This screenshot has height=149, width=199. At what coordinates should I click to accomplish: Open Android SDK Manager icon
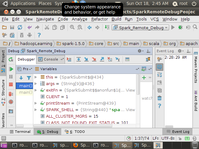pos(22,35)
